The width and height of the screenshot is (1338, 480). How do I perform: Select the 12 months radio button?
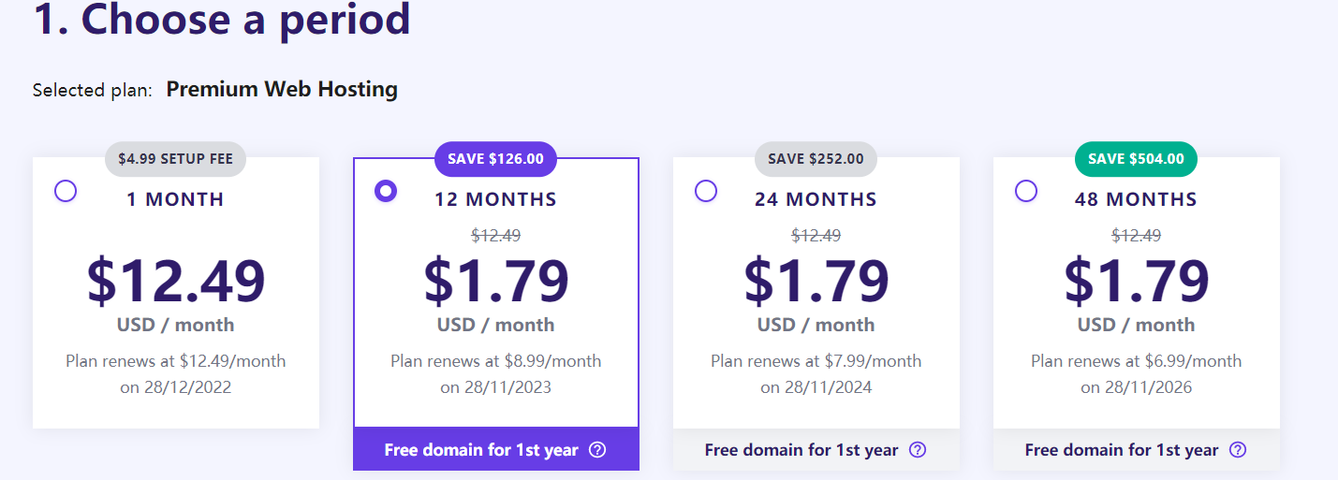[386, 192]
